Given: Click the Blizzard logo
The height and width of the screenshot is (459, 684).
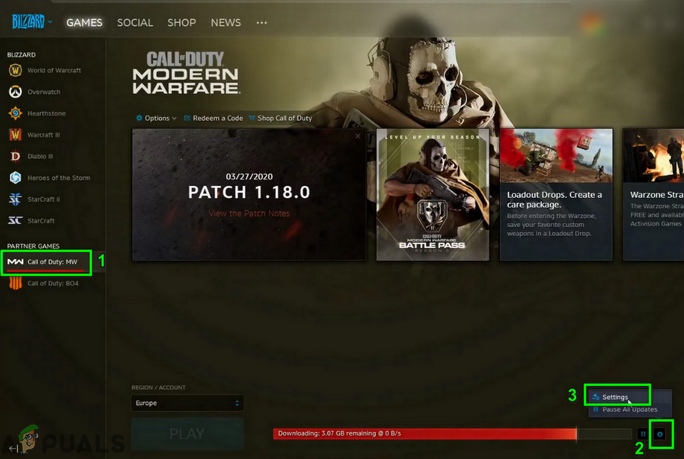Looking at the screenshot, I should point(28,22).
